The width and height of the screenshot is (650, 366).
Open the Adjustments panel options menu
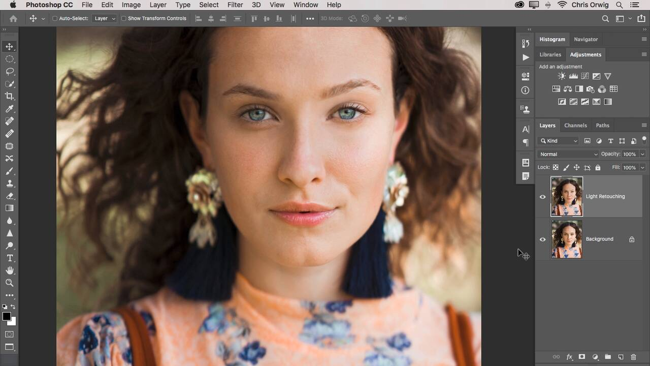(x=644, y=54)
